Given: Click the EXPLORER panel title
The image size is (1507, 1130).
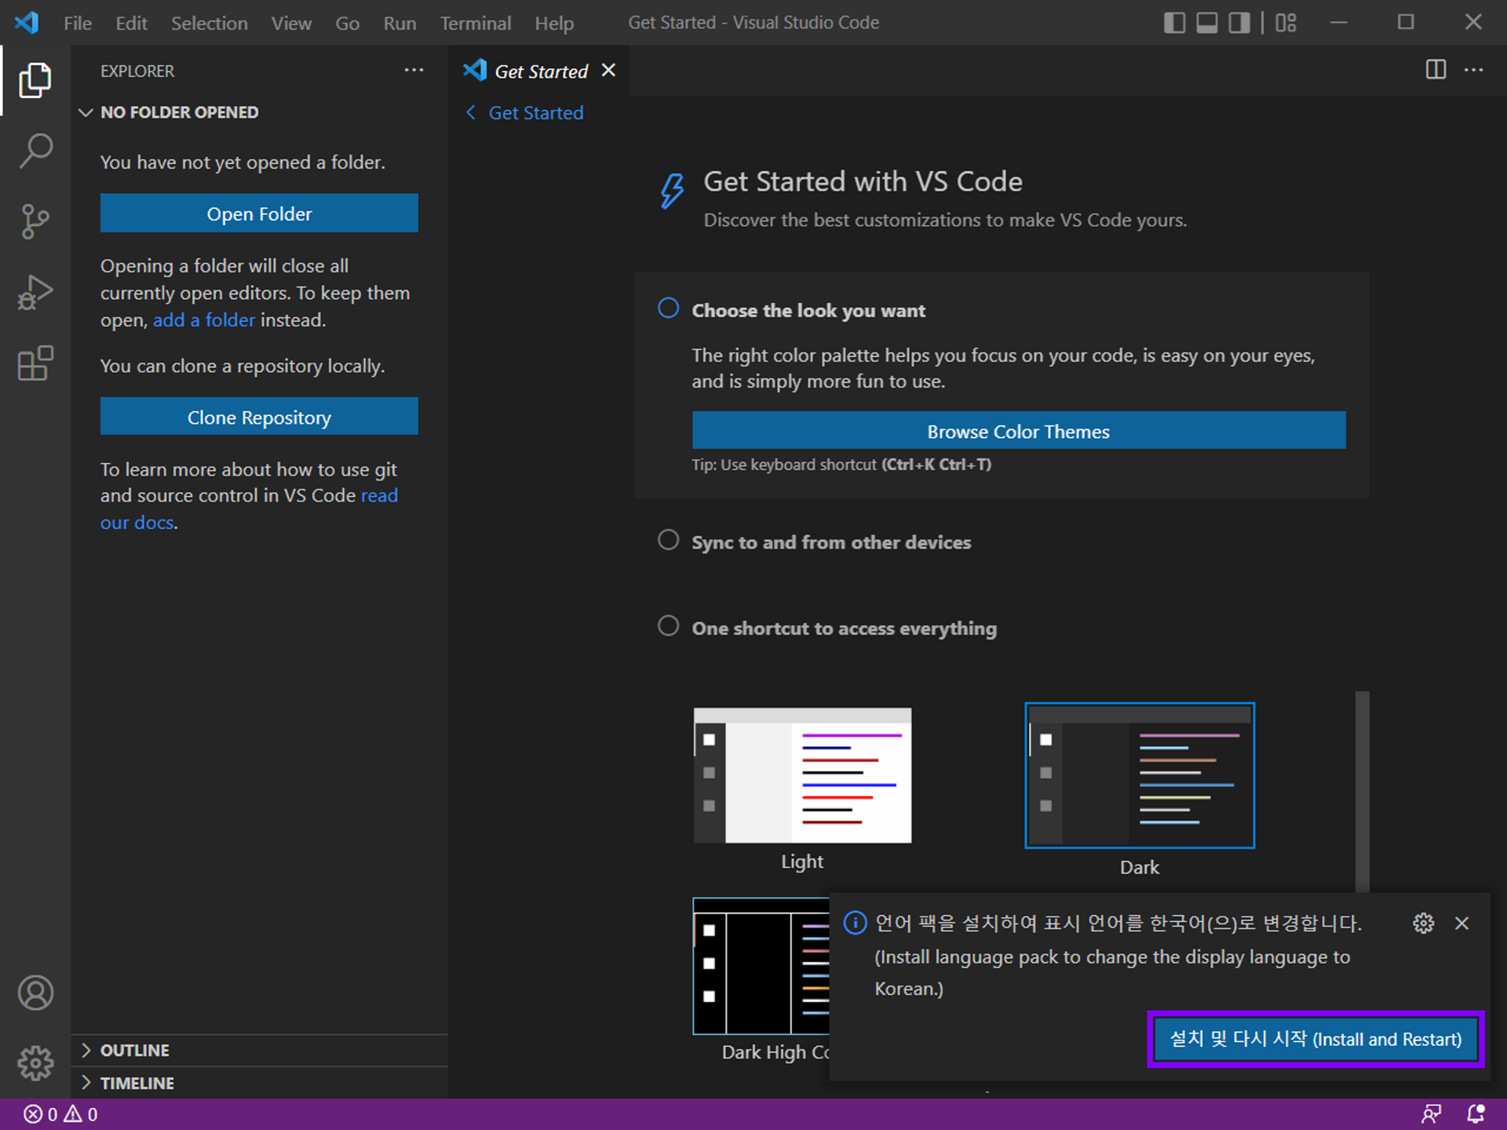Looking at the screenshot, I should (x=137, y=71).
